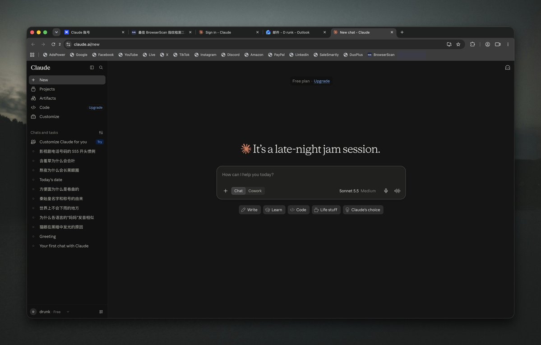
Task: Start a New chat from sidebar
Action: [67, 80]
